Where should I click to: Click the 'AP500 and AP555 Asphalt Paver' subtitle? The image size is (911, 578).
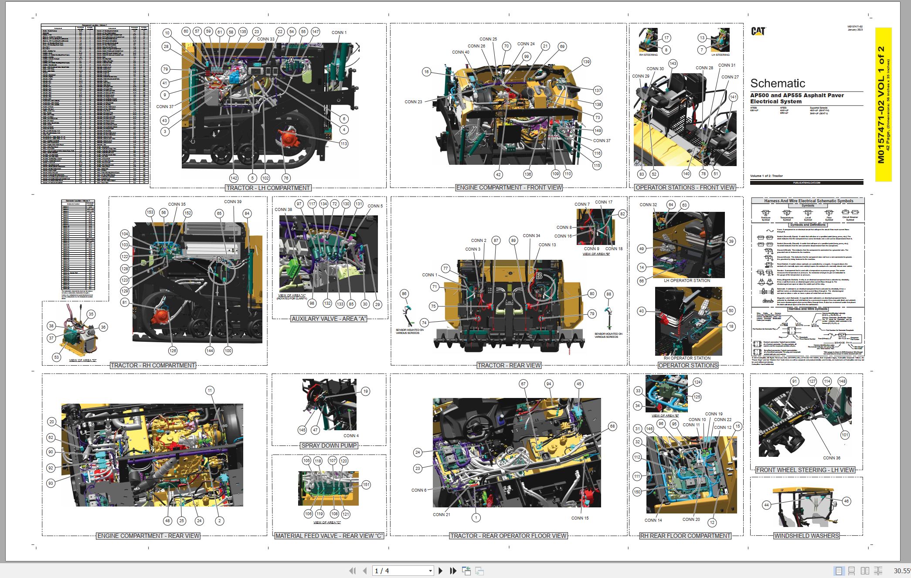click(x=797, y=95)
